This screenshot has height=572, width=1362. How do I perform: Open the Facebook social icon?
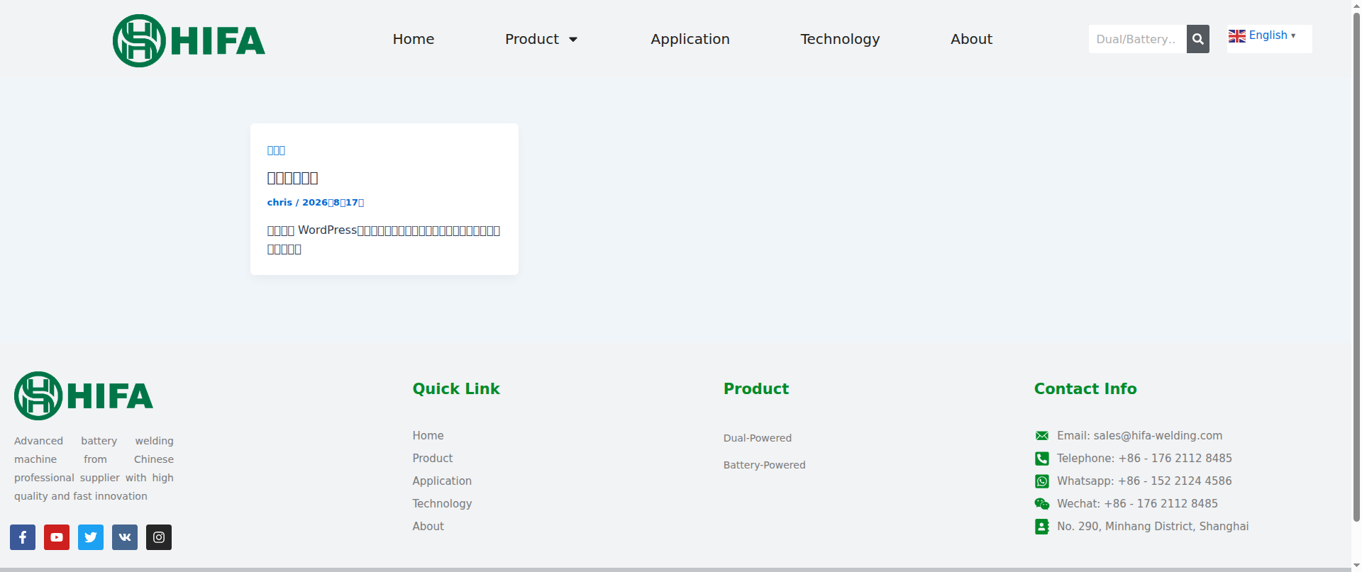tap(23, 537)
